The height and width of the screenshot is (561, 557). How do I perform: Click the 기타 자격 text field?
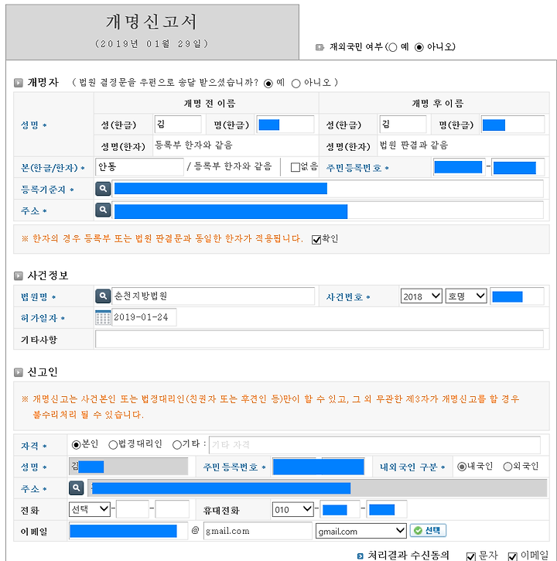pyautogui.click(x=374, y=445)
